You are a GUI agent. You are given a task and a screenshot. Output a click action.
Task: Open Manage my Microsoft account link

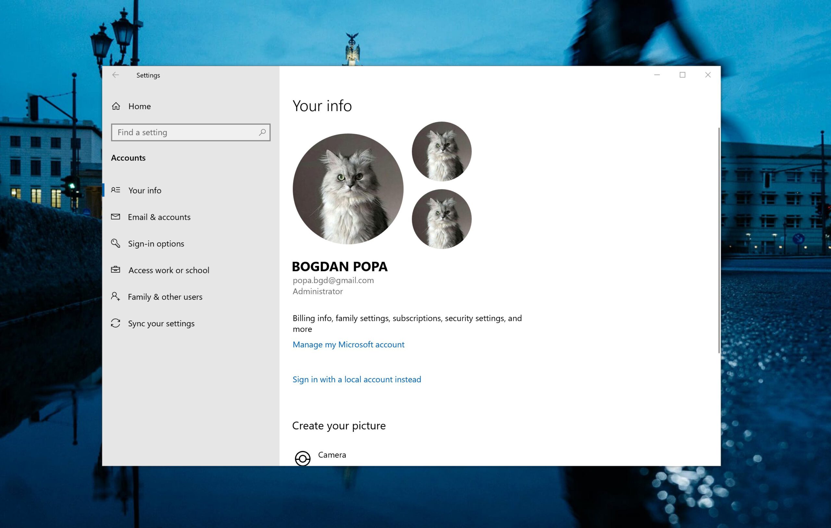[x=349, y=344]
